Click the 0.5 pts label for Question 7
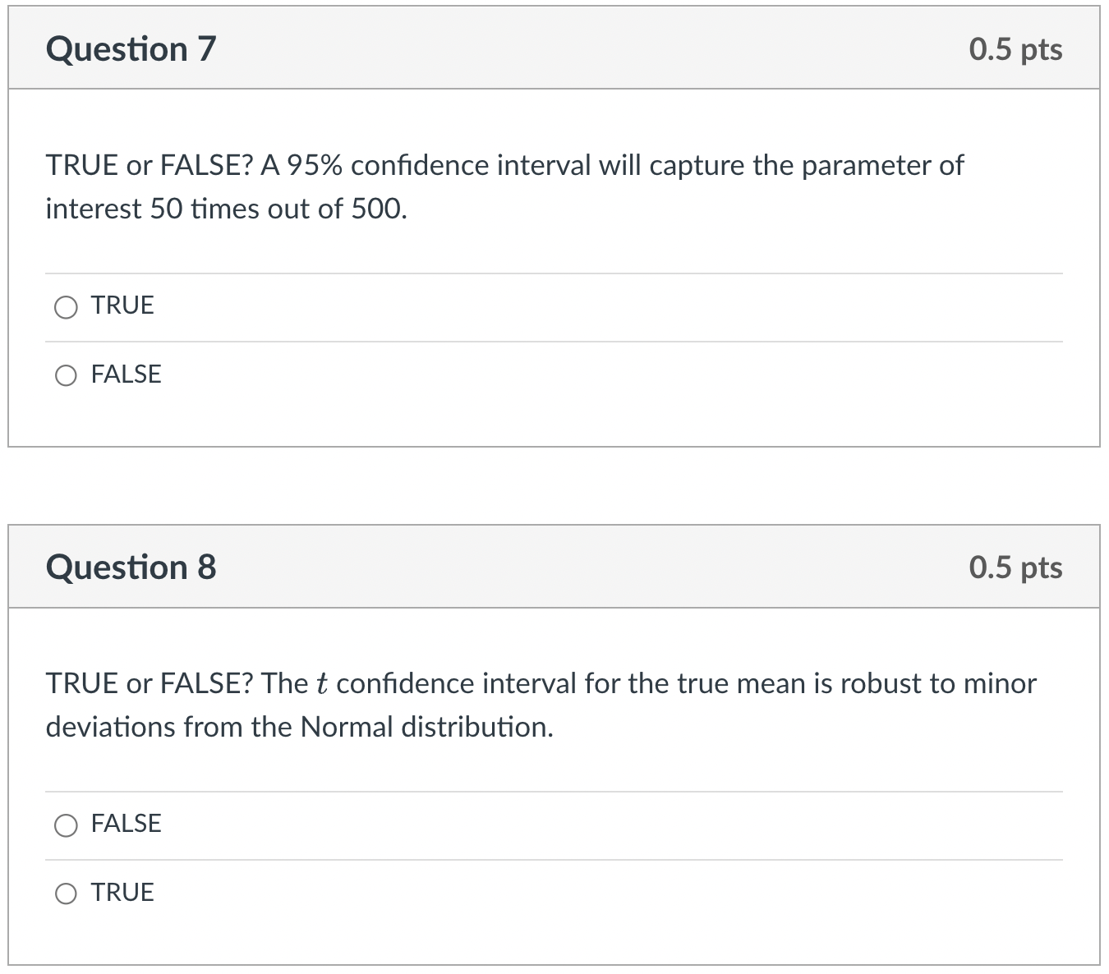The width and height of the screenshot is (1109, 974). 1015,49
